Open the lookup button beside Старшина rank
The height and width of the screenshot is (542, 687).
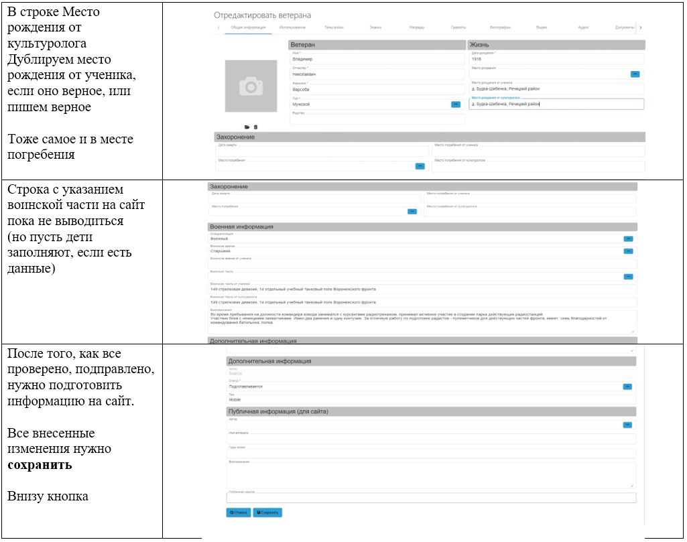628,251
